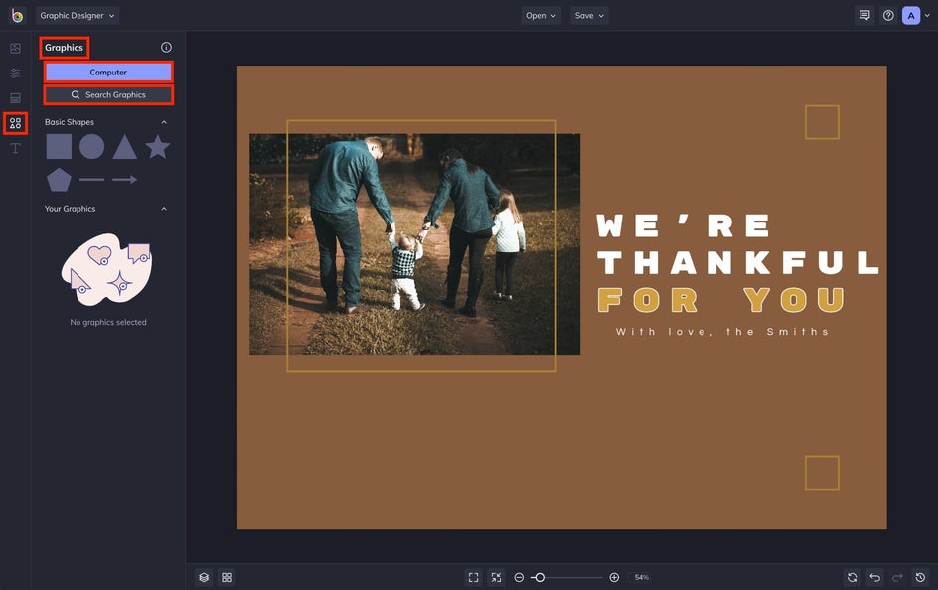Image resolution: width=938 pixels, height=590 pixels.
Task: Open the Layers panel icon
Action: click(204, 577)
